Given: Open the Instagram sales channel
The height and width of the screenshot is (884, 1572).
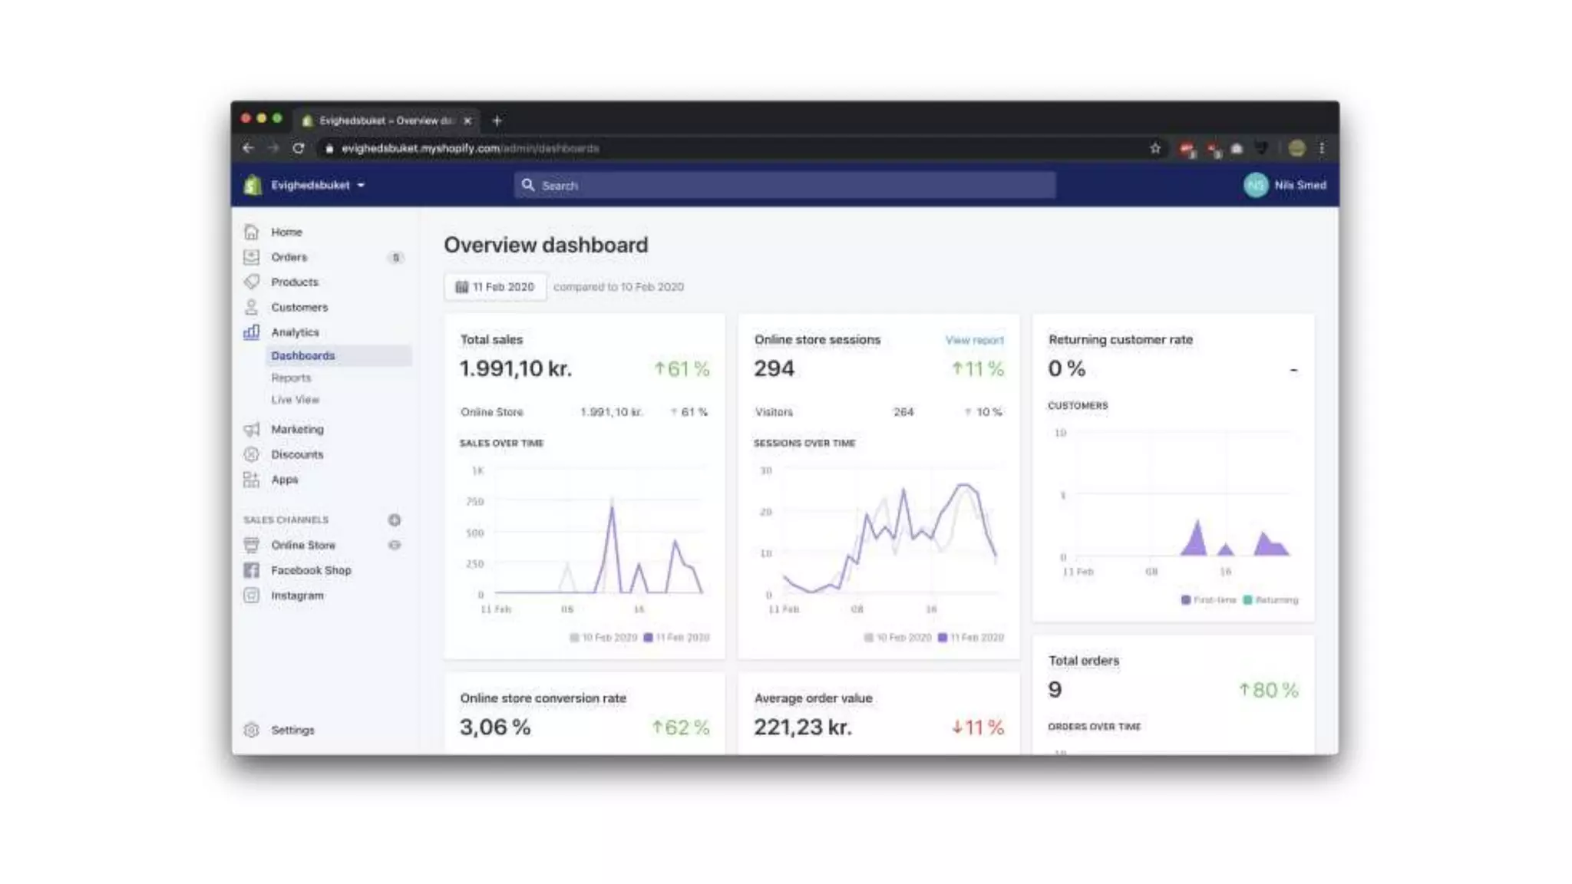Looking at the screenshot, I should tap(297, 595).
